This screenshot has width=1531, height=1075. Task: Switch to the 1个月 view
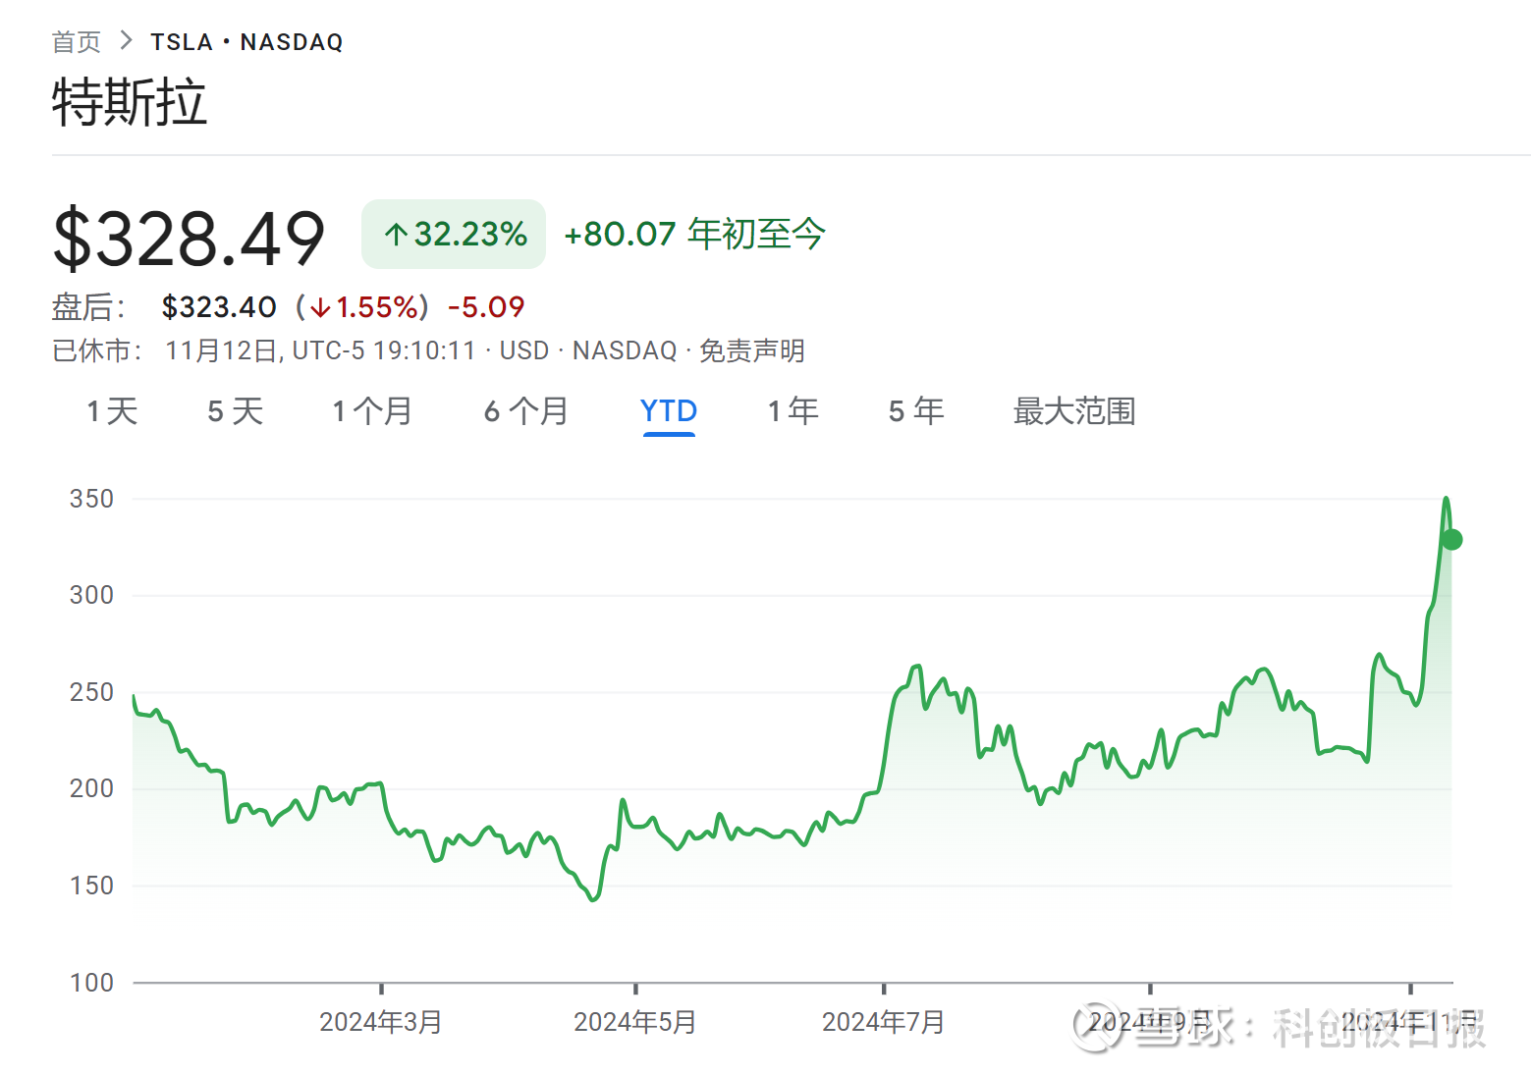[372, 411]
